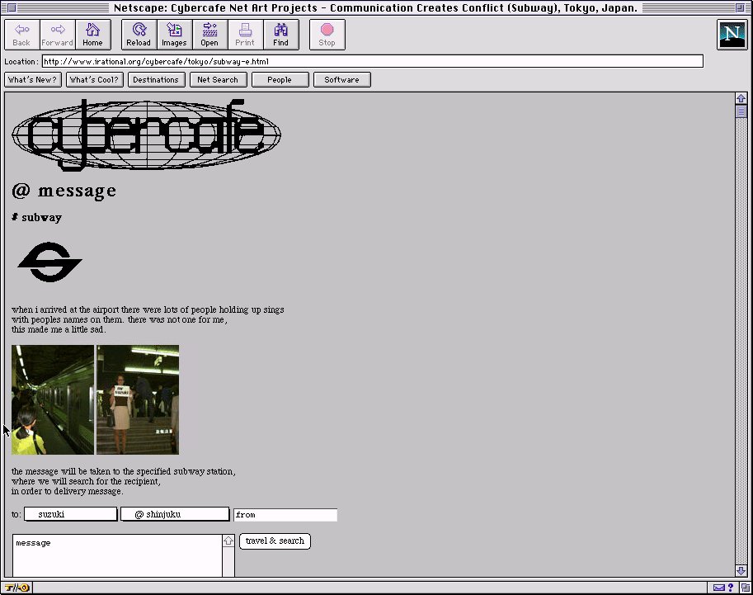Open mail via envelope icon
The height and width of the screenshot is (595, 753).
click(x=719, y=588)
